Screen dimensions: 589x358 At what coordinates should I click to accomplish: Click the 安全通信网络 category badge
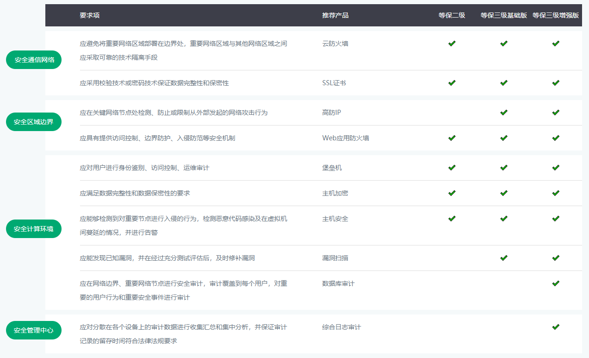[x=34, y=60]
